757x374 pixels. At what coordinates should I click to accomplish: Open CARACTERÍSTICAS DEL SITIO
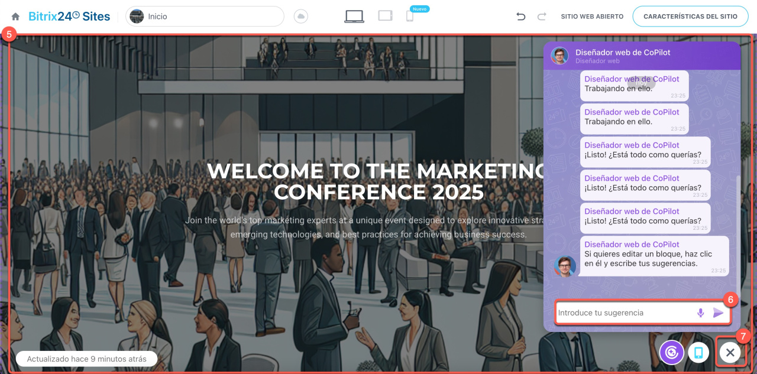(690, 17)
